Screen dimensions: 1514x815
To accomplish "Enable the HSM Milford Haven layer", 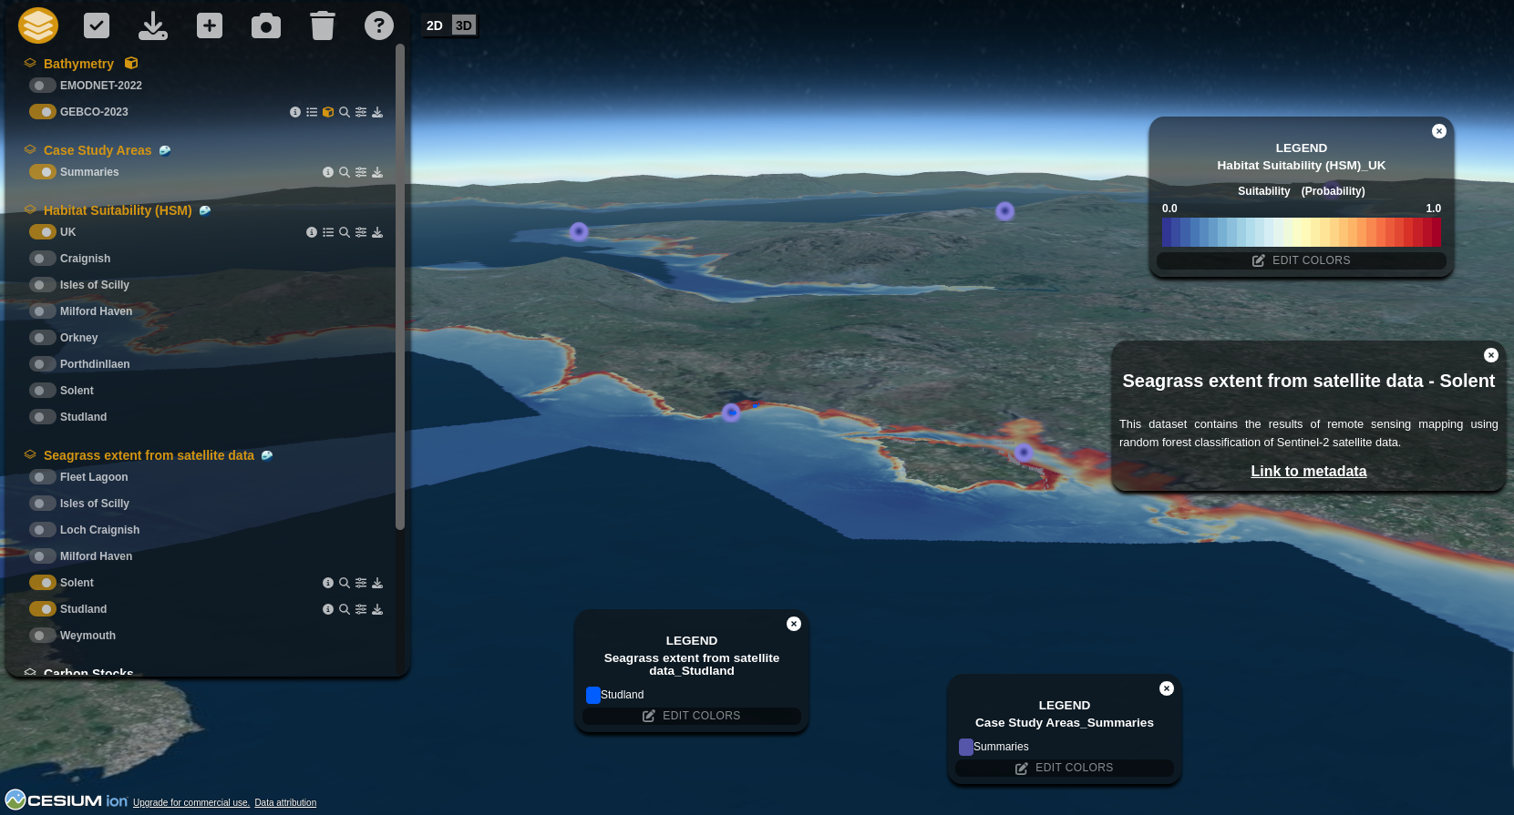I will [x=42, y=311].
